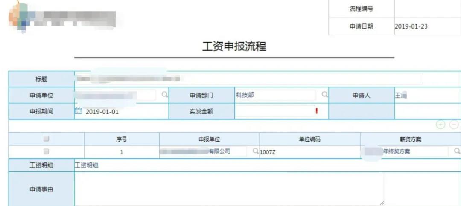The image size is (461, 206).
Task: Open calendar icon for 申报期间
Action: click(x=78, y=111)
